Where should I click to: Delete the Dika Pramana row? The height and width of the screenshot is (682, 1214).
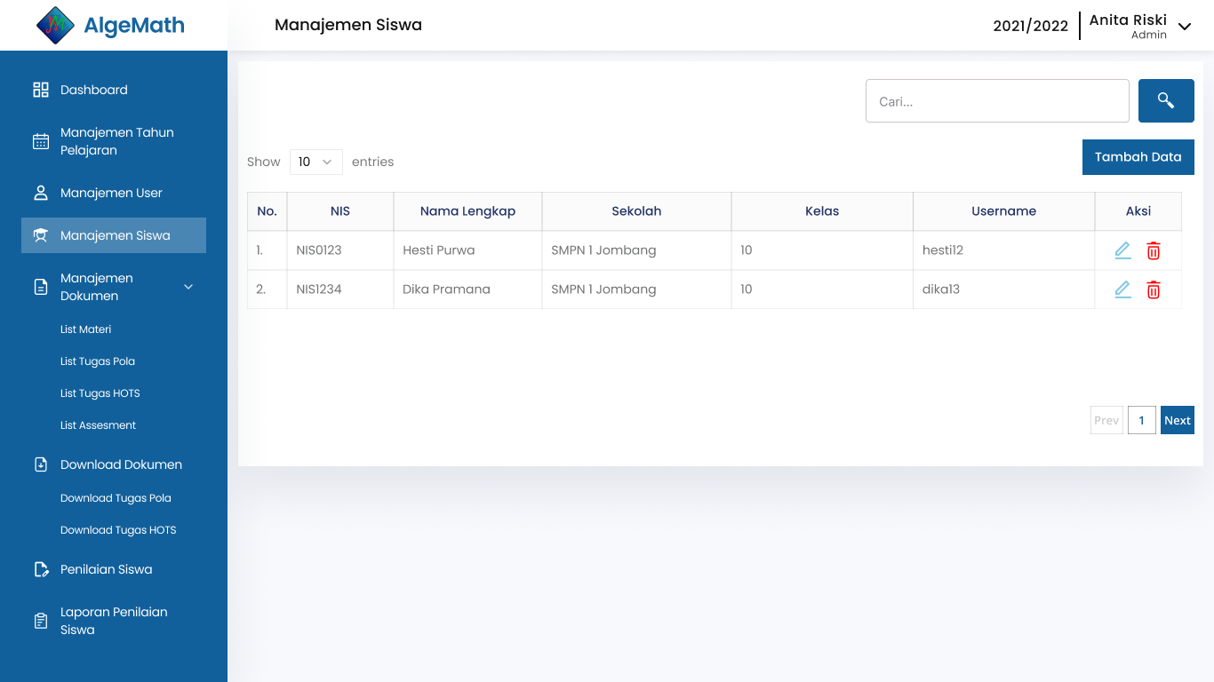(x=1154, y=289)
